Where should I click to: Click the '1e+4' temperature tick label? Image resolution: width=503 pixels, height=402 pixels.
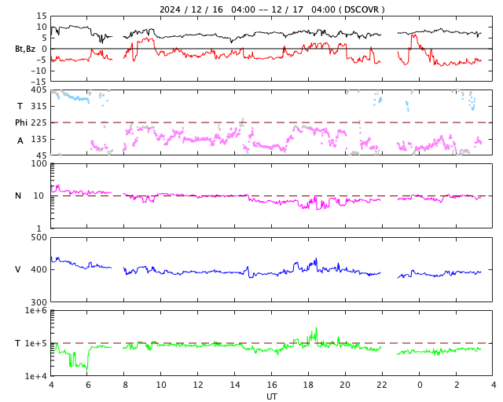point(36,376)
